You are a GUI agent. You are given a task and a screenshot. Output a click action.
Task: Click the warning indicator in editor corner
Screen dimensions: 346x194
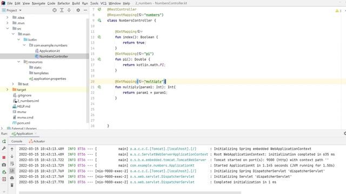[x=338, y=11]
